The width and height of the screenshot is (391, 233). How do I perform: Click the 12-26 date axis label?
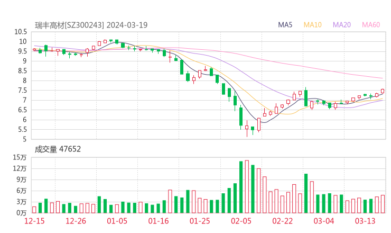point(76,221)
